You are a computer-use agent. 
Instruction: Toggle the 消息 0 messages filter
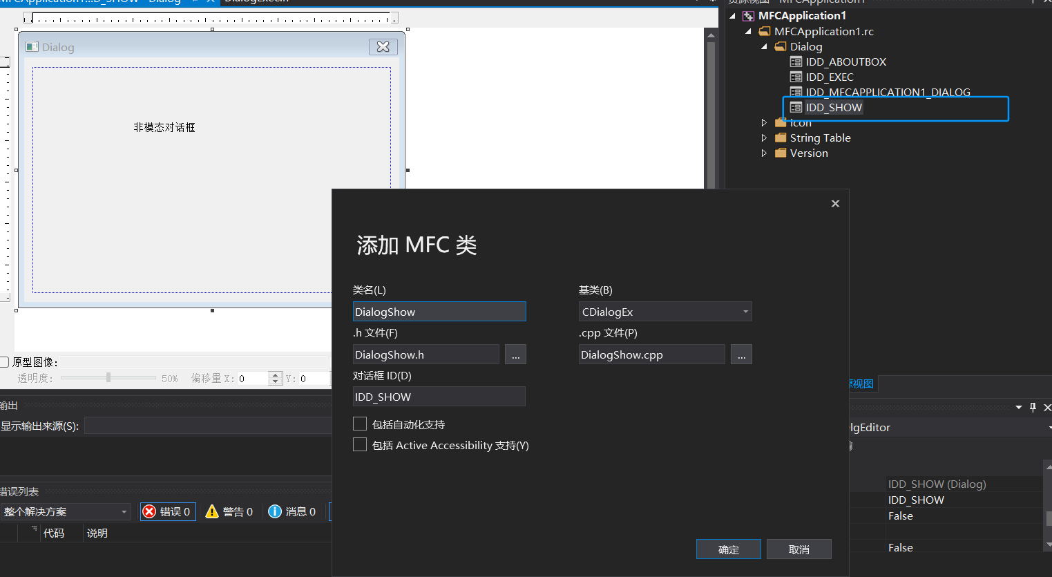click(293, 511)
